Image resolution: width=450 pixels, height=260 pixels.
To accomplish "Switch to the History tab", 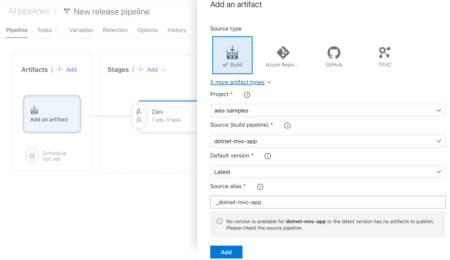I will pyautogui.click(x=176, y=30).
